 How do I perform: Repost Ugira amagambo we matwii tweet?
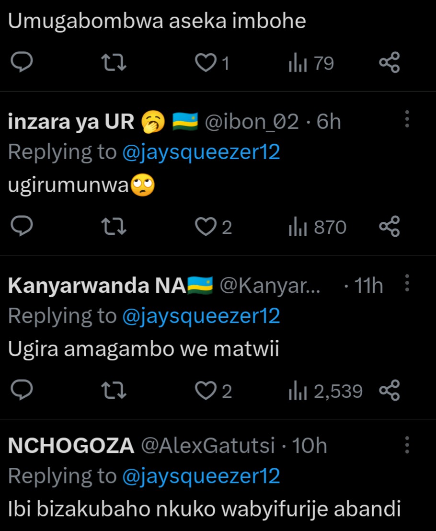pos(115,392)
